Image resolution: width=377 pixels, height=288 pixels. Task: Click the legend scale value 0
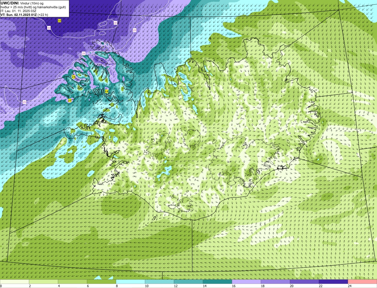pyautogui.click(x=1, y=286)
